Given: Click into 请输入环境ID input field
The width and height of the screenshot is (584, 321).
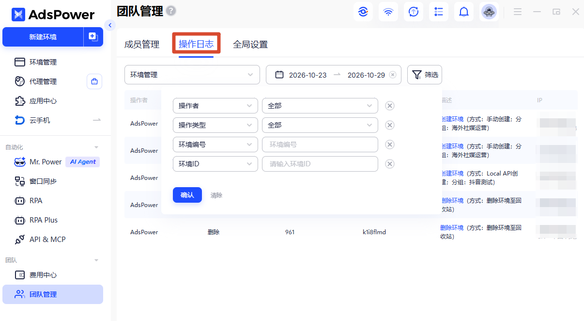Looking at the screenshot, I should pos(320,164).
